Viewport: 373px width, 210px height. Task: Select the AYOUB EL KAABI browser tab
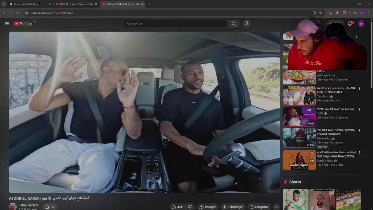120,4
